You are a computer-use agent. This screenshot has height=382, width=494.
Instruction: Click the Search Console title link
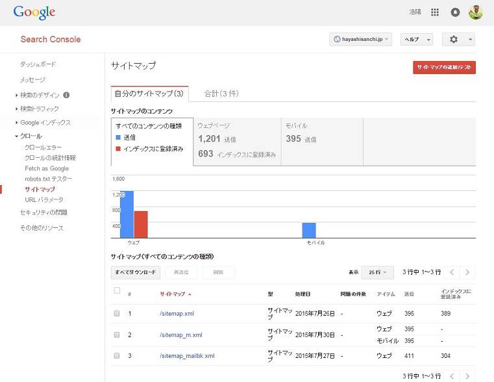click(51, 40)
